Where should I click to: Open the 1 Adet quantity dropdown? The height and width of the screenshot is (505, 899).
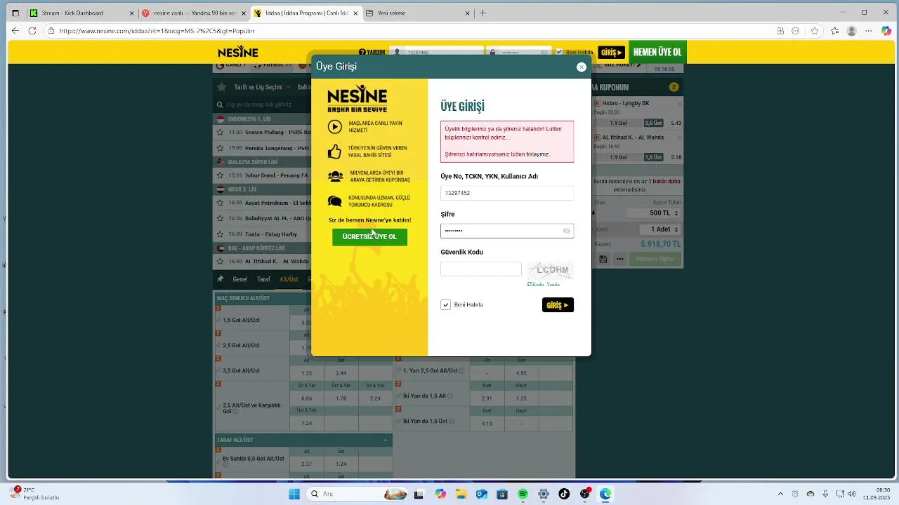coord(660,229)
